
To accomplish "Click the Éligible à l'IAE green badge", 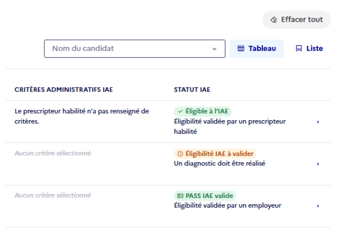I will tap(203, 111).
